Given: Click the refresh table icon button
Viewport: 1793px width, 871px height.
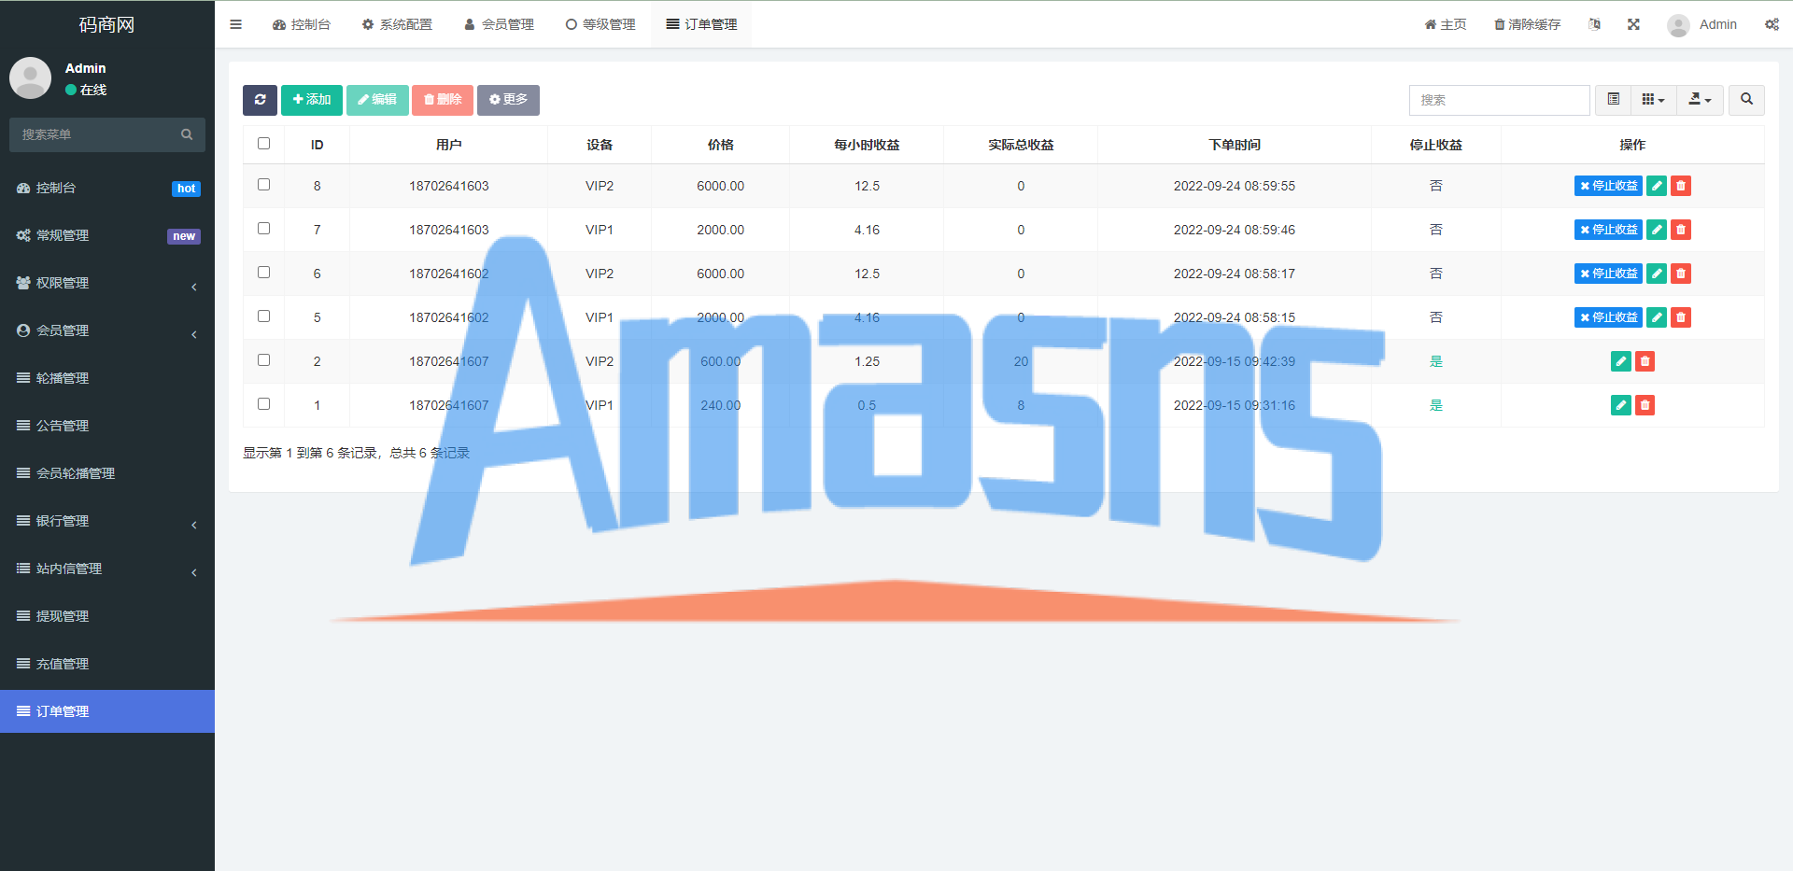Looking at the screenshot, I should point(260,100).
